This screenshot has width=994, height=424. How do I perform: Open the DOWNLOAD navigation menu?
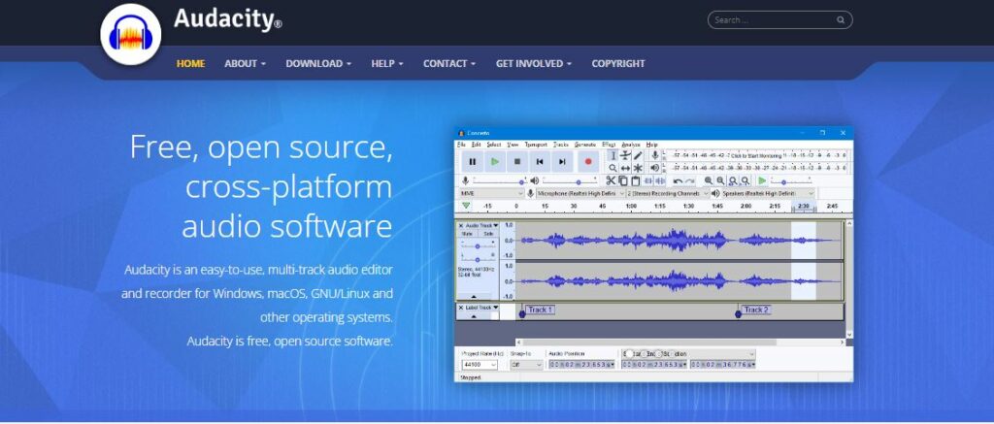[x=318, y=63]
